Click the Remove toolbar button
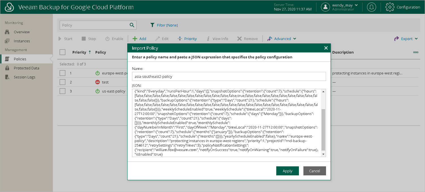 (247, 39)
